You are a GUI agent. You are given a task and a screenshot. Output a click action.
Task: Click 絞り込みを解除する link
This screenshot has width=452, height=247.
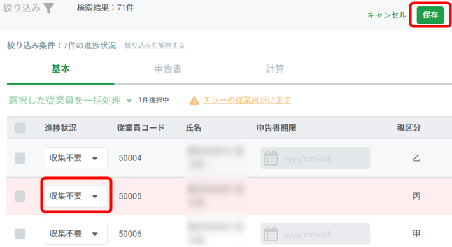155,45
